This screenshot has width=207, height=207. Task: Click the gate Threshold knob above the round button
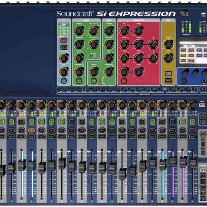pos(79,72)
